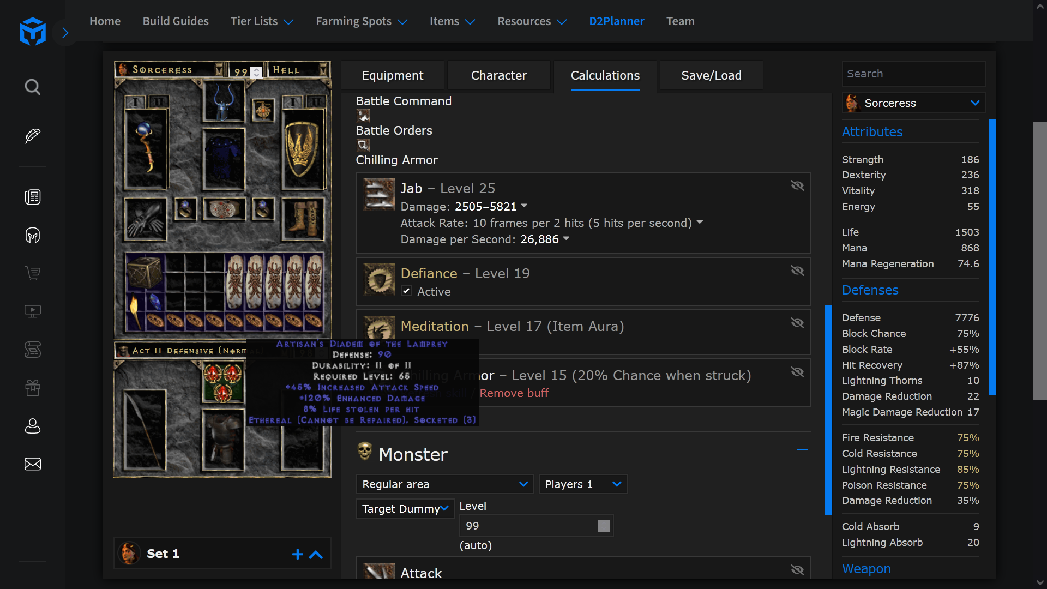The height and width of the screenshot is (589, 1047).
Task: Click the Search input field
Action: [914, 74]
